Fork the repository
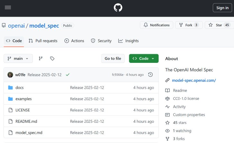Viewport: 234px width, 143px height. pyautogui.click(x=189, y=25)
